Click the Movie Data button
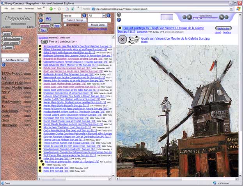243x186 pixels. click(x=98, y=25)
